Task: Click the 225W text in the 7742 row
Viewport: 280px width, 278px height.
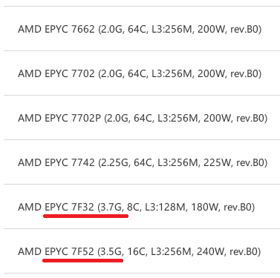Action: point(217,162)
